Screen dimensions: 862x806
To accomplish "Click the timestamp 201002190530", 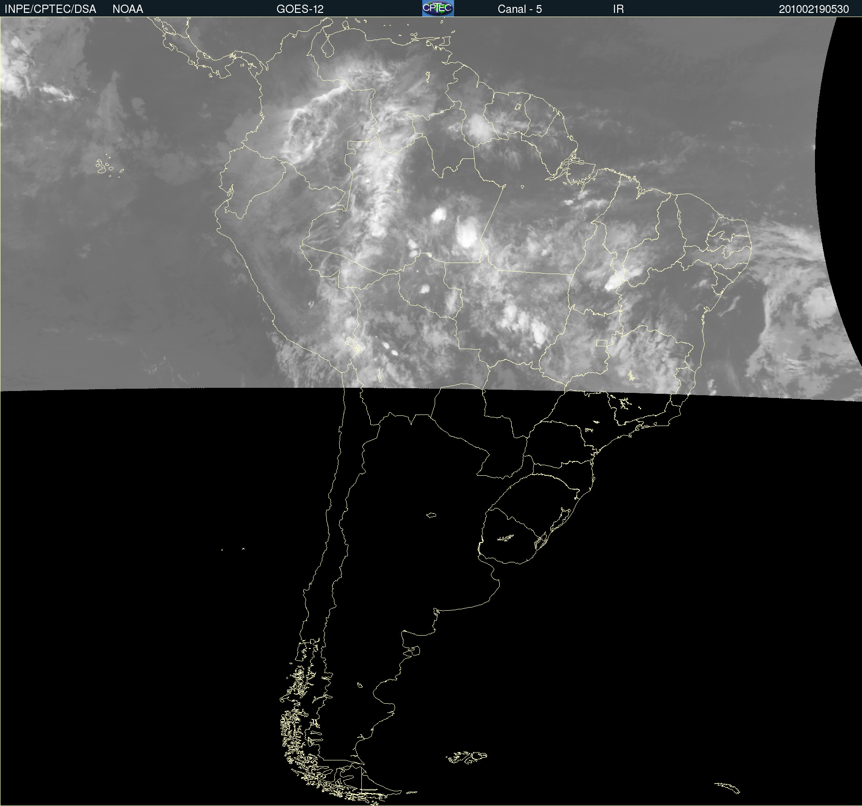I will click(814, 9).
